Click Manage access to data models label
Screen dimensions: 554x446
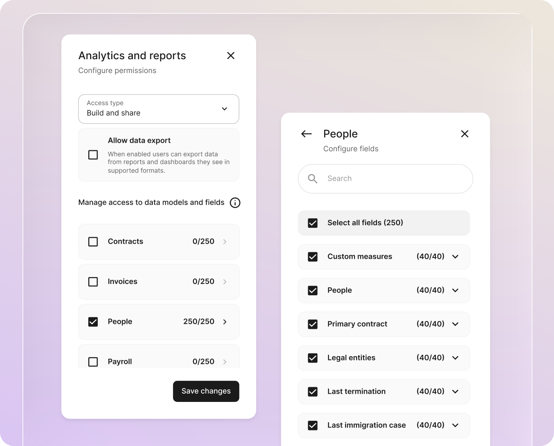coord(151,202)
